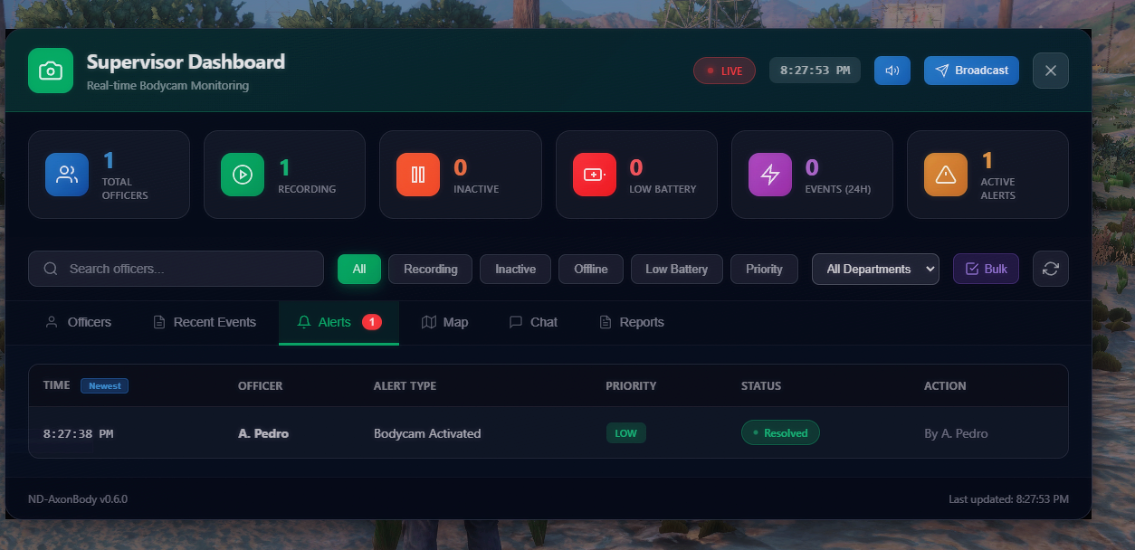Open the All Departments dropdown
Image resolution: width=1135 pixels, height=550 pixels.
click(875, 269)
